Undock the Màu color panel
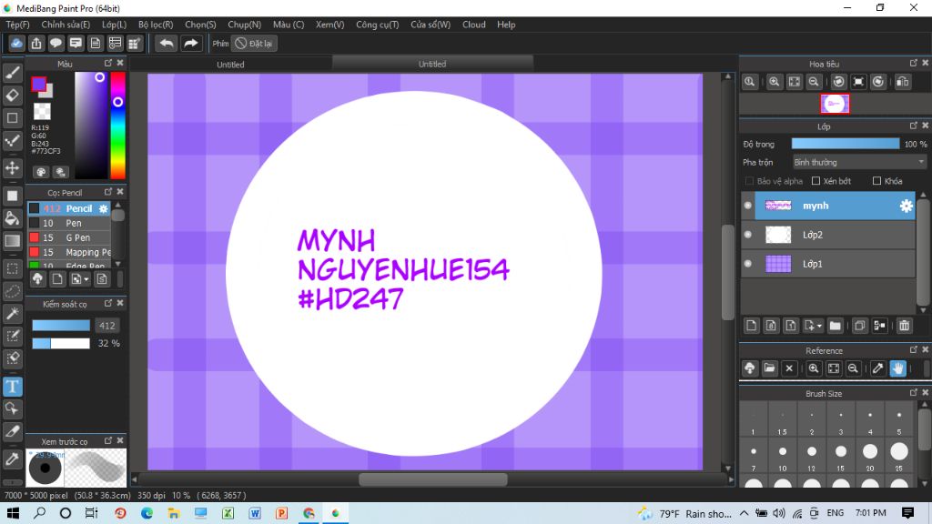The height and width of the screenshot is (524, 932). tap(108, 63)
